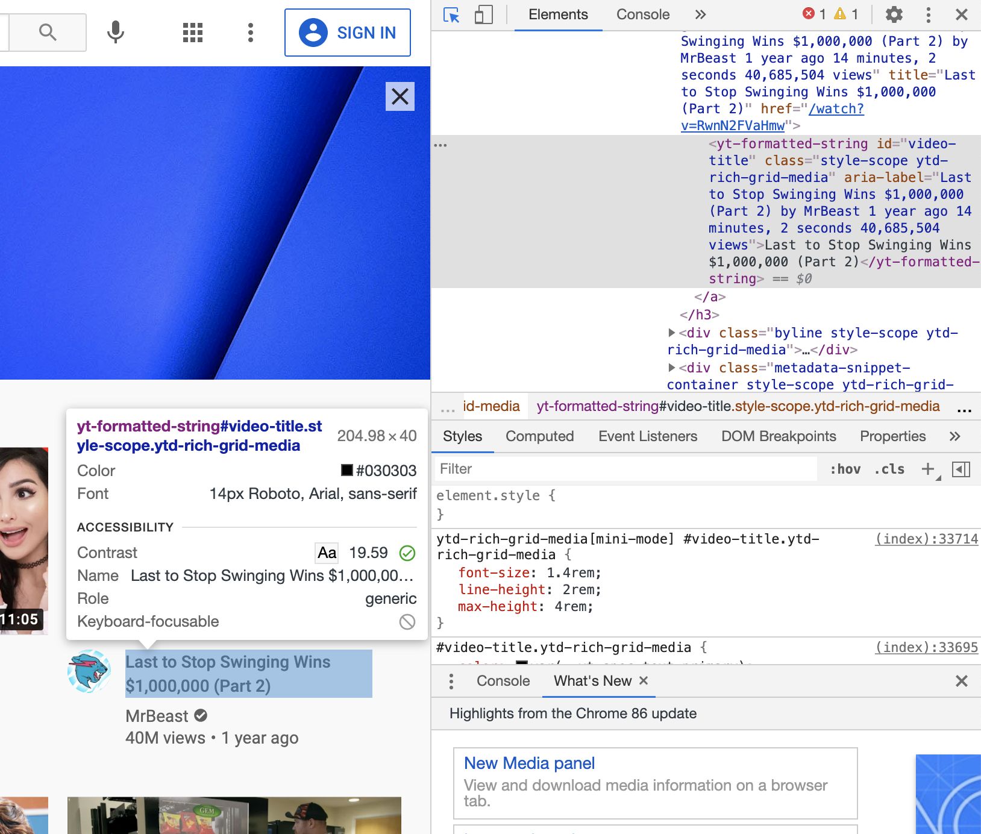
Task: Open the (index):33714 source link
Action: pyautogui.click(x=926, y=539)
